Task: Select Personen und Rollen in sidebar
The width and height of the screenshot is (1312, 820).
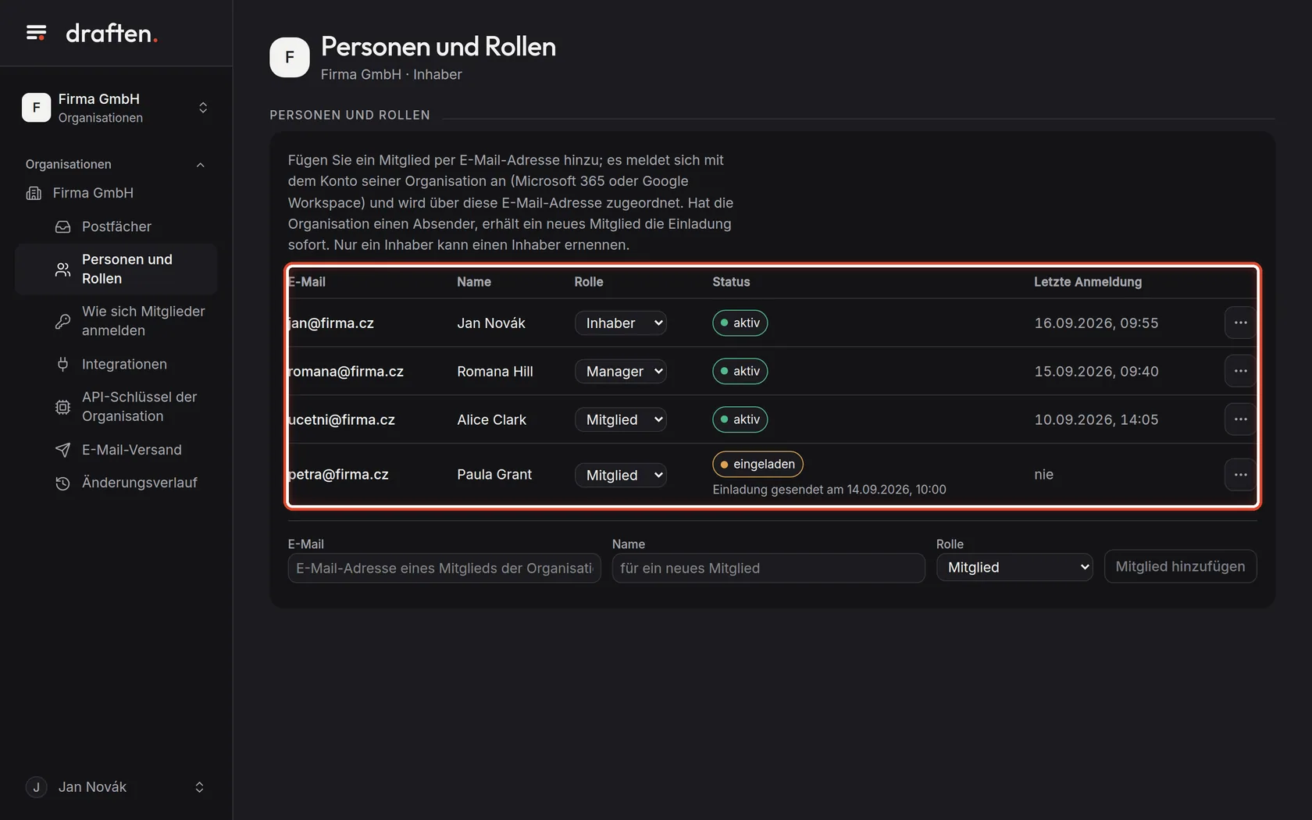Action: coord(116,269)
